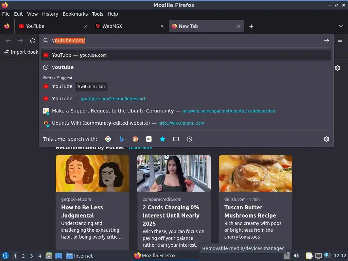Viewport: 348px width, 261px height.
Task: Open the LXQt start menu icon
Action: [x=5, y=256]
